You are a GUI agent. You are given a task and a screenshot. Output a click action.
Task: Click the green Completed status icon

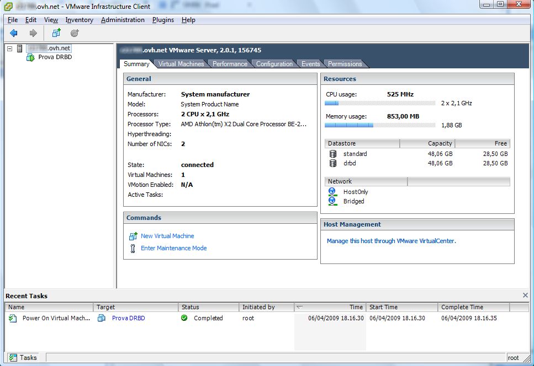[x=184, y=318]
